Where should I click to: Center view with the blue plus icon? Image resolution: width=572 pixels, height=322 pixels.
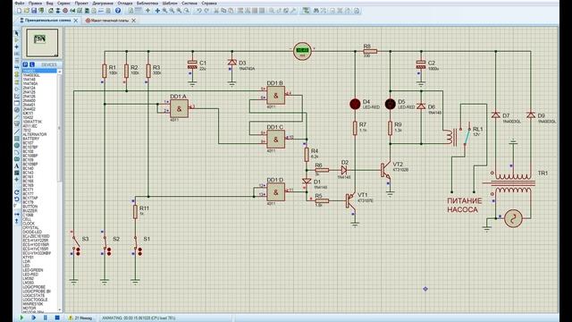(x=157, y=11)
